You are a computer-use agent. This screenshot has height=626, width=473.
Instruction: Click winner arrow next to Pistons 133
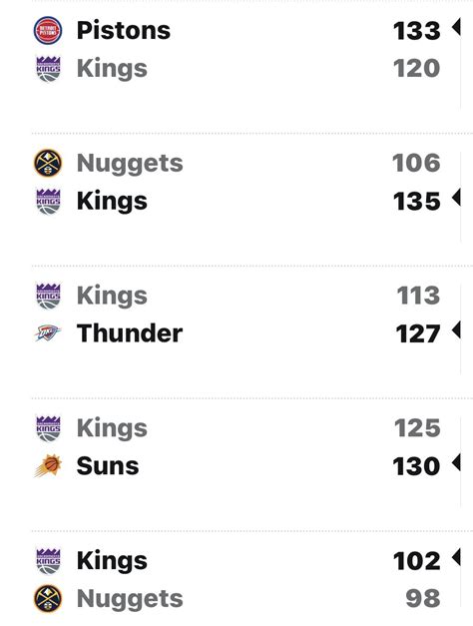pos(456,27)
